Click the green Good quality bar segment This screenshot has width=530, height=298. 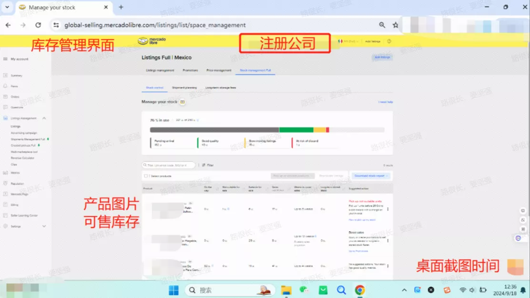click(296, 130)
